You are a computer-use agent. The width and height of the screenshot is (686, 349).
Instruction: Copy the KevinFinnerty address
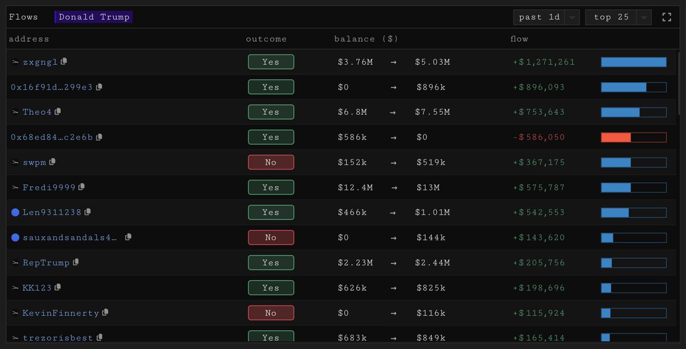(105, 312)
